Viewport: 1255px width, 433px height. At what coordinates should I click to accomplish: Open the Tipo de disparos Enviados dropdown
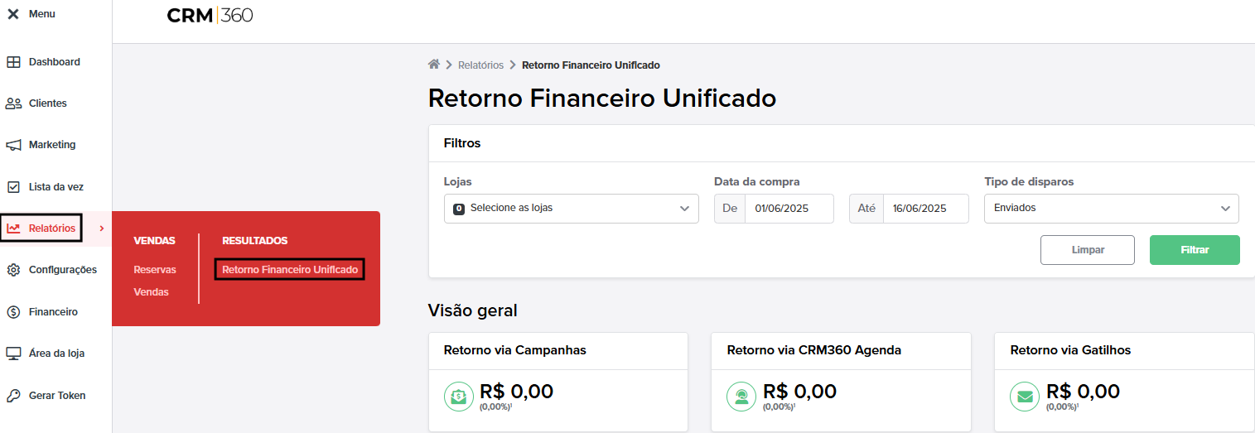1112,209
